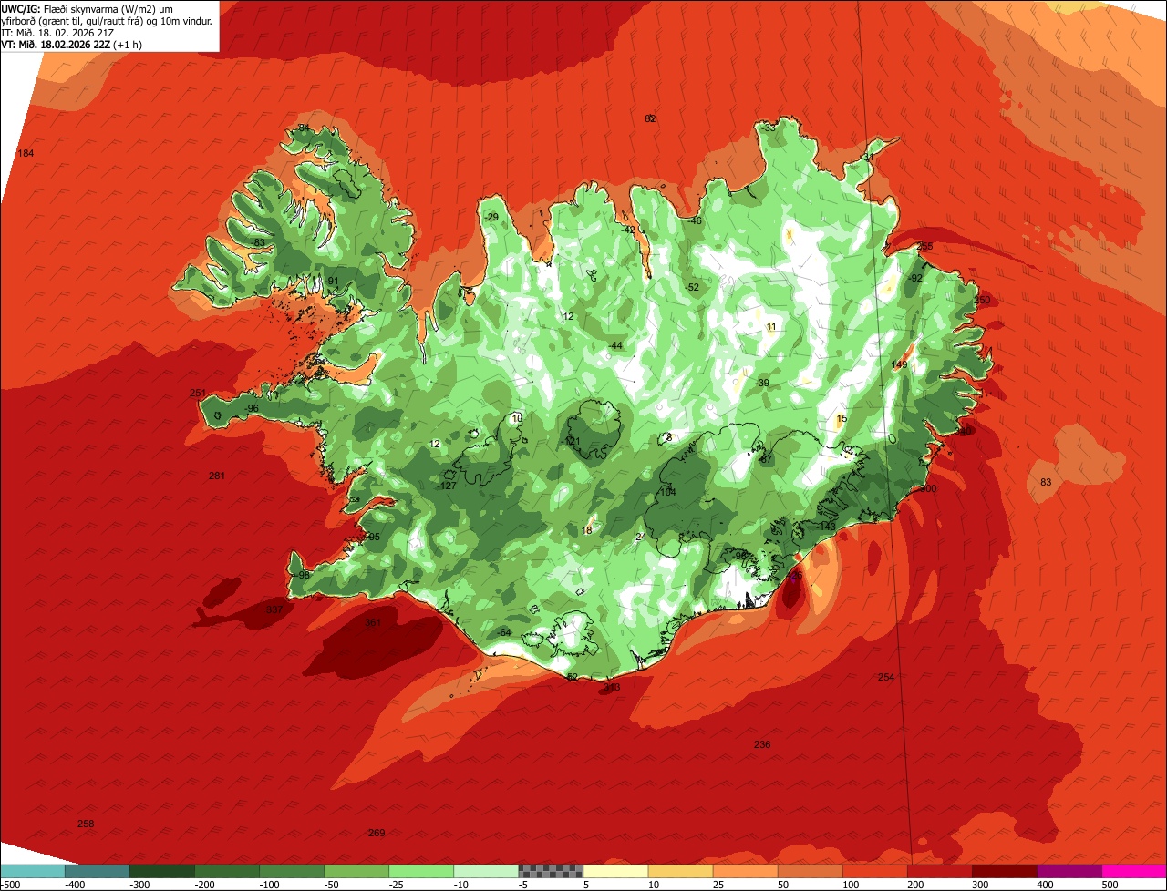The image size is (1167, 891).
Task: Click the flux value 82 north of Iceland
Action: click(650, 118)
